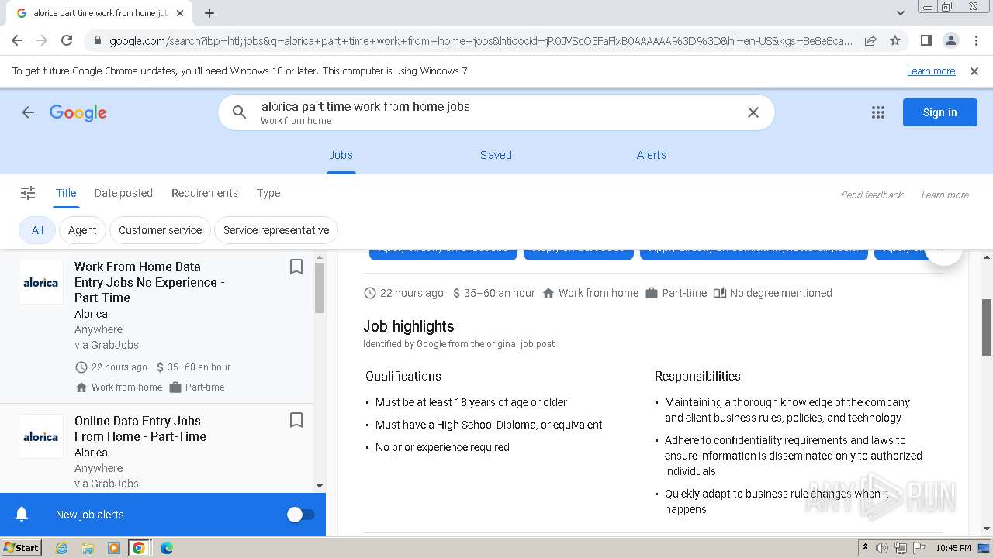Open the filter options sliders icon
Screen dimensions: 993x558
click(28, 193)
